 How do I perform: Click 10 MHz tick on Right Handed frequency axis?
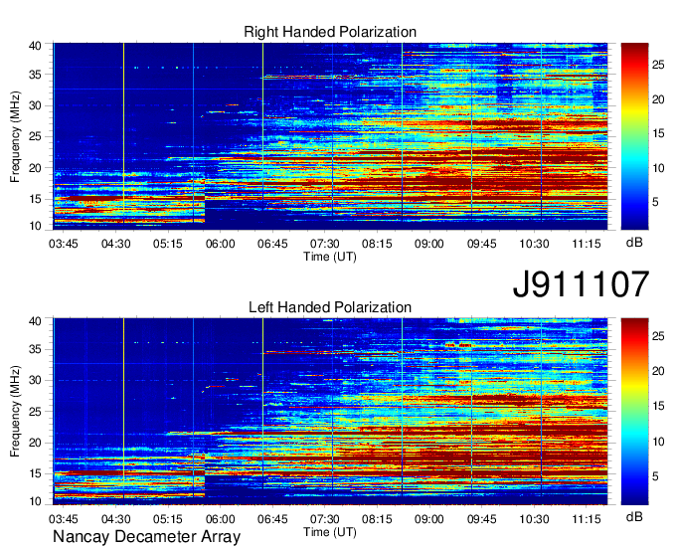35,226
